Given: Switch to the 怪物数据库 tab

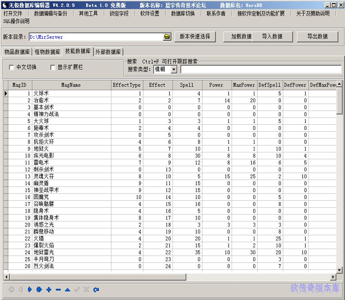Looking at the screenshot, I should (x=47, y=52).
